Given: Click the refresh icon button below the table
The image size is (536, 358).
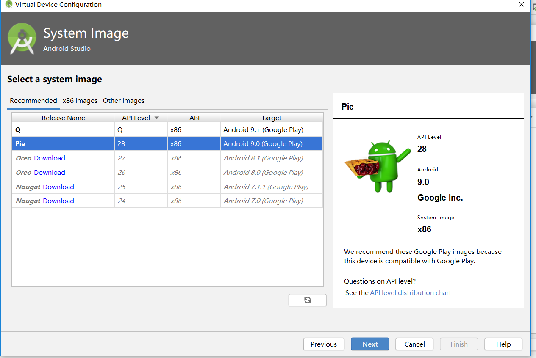Looking at the screenshot, I should (x=308, y=300).
